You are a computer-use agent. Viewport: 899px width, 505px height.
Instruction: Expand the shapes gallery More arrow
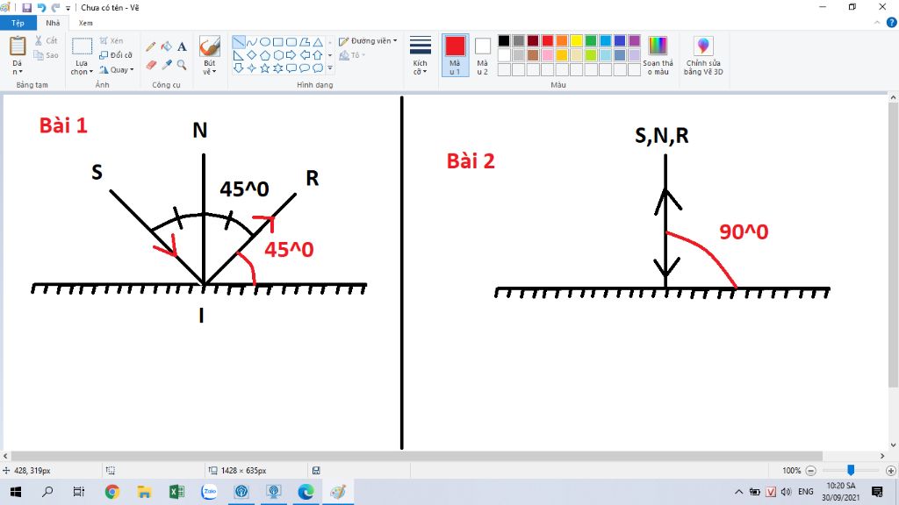pos(330,68)
